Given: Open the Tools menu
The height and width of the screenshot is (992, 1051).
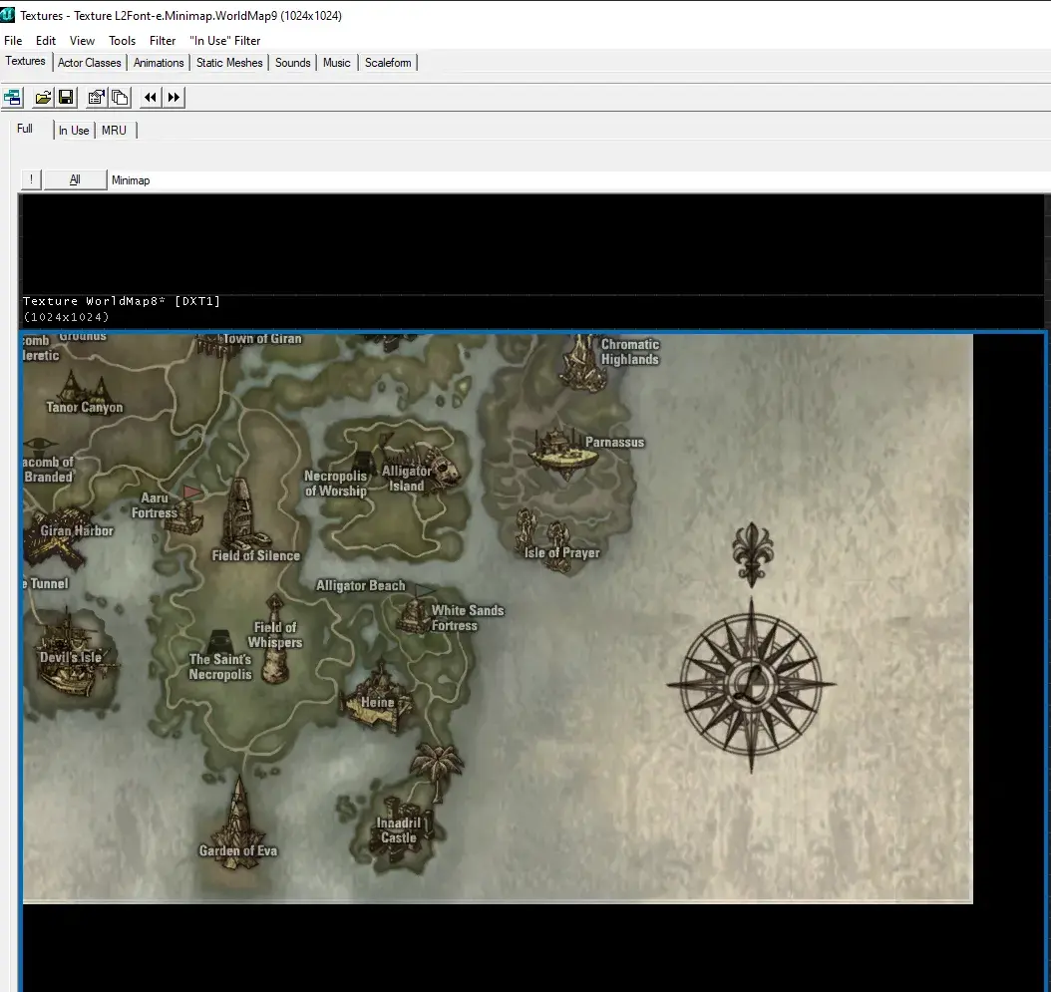Looking at the screenshot, I should click(122, 41).
